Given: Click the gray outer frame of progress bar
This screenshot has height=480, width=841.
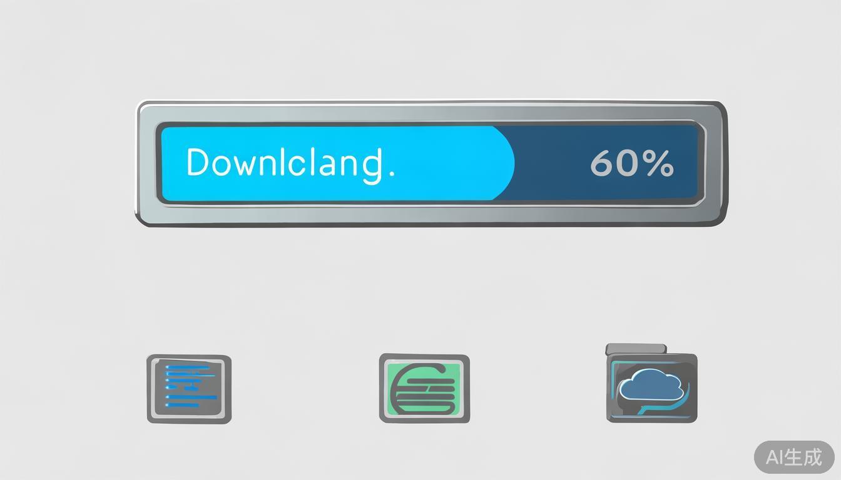Looking at the screenshot, I should pyautogui.click(x=432, y=111).
